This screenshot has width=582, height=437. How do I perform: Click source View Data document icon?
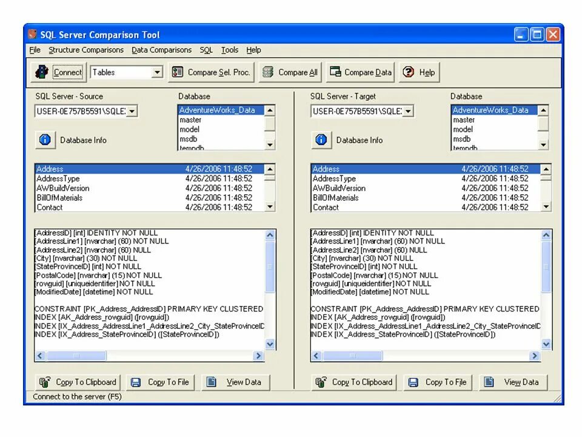(x=211, y=382)
